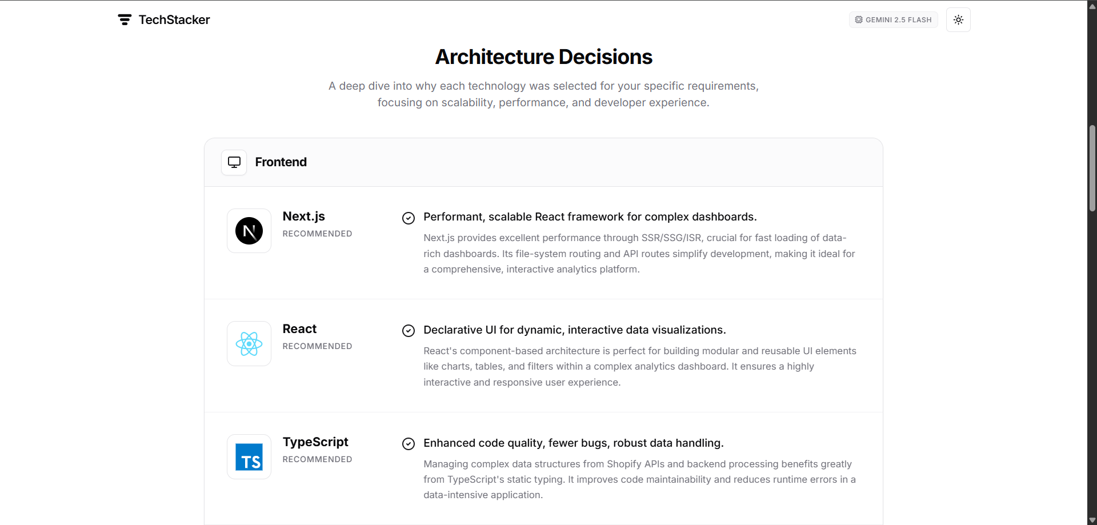Viewport: 1097px width, 525px height.
Task: Expand the Next.js recommendation card
Action: (543, 243)
